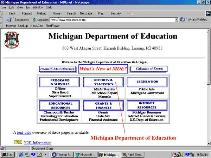Open the Calendar of Events button

(x=149, y=69)
